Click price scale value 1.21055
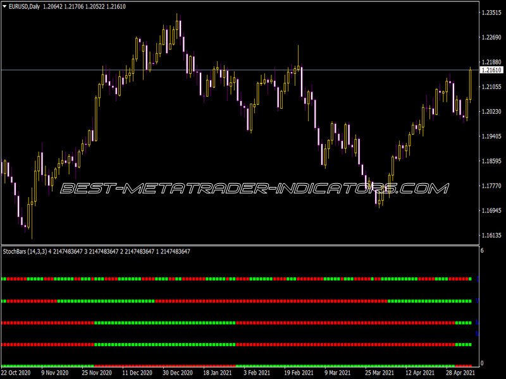This screenshot has width=506, height=379. point(491,87)
